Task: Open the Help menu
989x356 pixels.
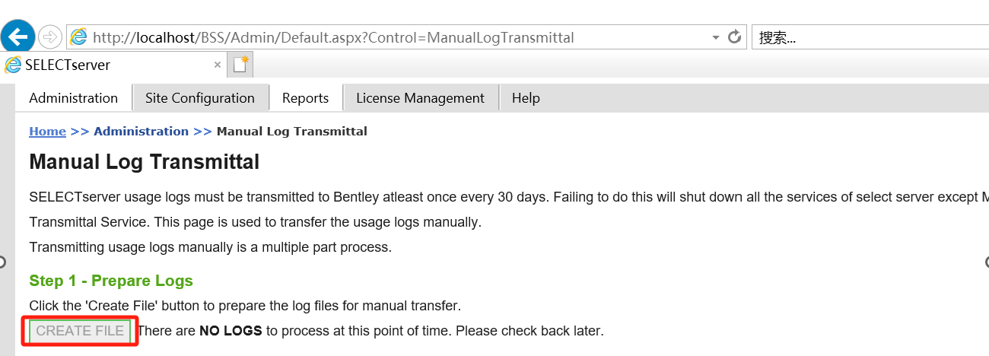Action: coord(526,98)
